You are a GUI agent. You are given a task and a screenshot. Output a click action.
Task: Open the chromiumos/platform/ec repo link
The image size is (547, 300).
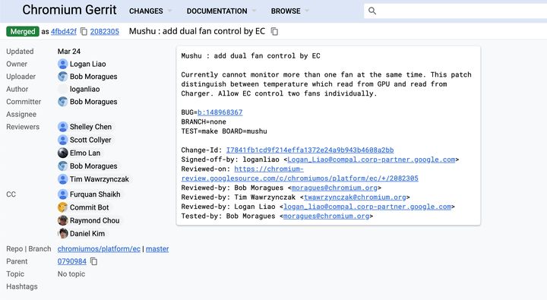[x=99, y=248]
